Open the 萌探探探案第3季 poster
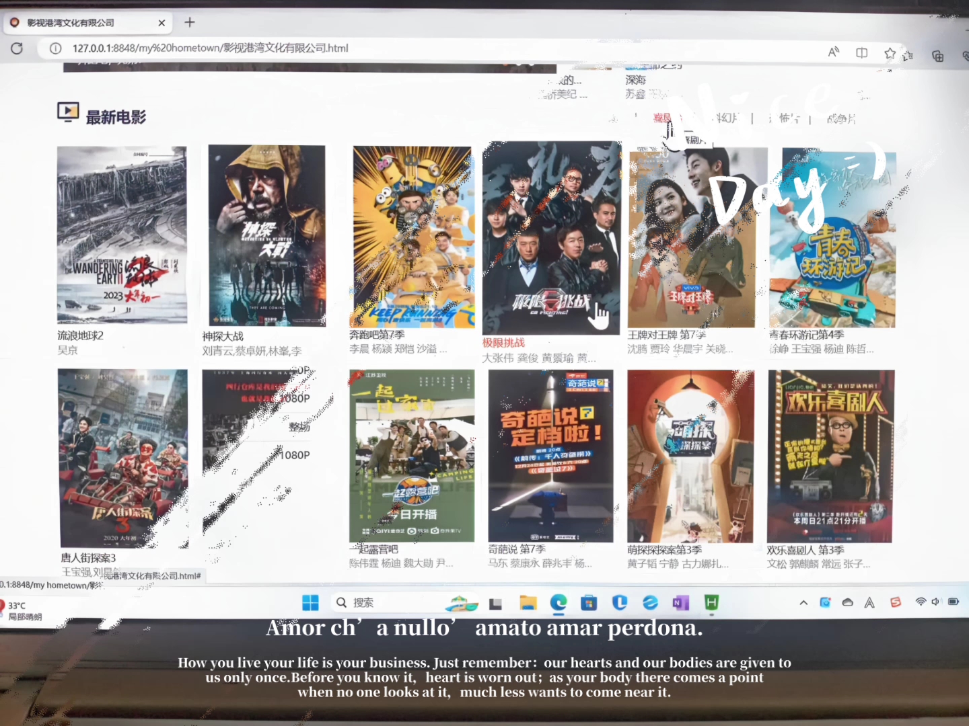The height and width of the screenshot is (726, 969). [x=691, y=456]
